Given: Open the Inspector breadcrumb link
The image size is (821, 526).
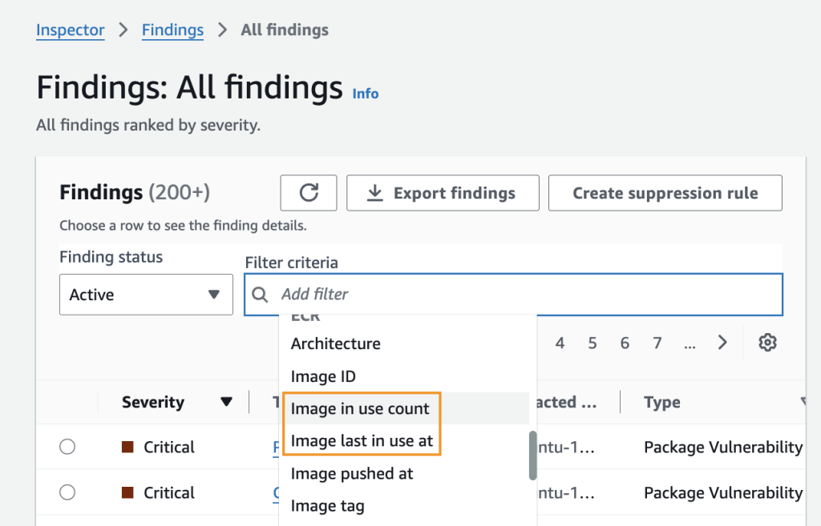Looking at the screenshot, I should point(71,30).
